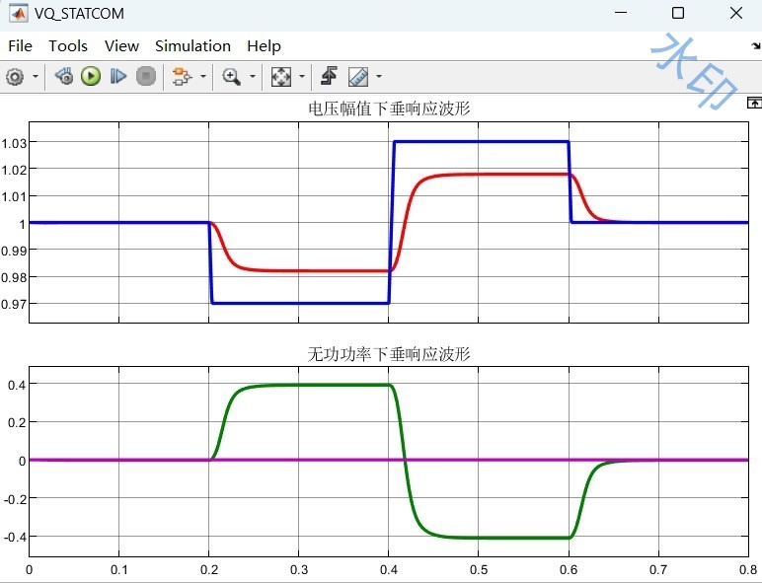Maximize the VQ_STATCOM window

coord(678,13)
